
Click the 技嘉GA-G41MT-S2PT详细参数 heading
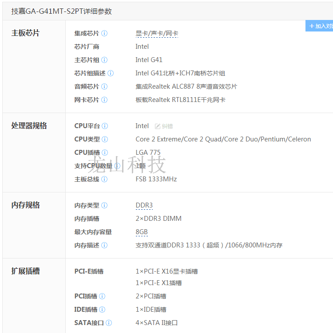coord(61,11)
